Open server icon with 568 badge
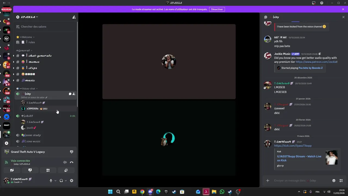This screenshot has width=348, height=196. [x=7, y=91]
